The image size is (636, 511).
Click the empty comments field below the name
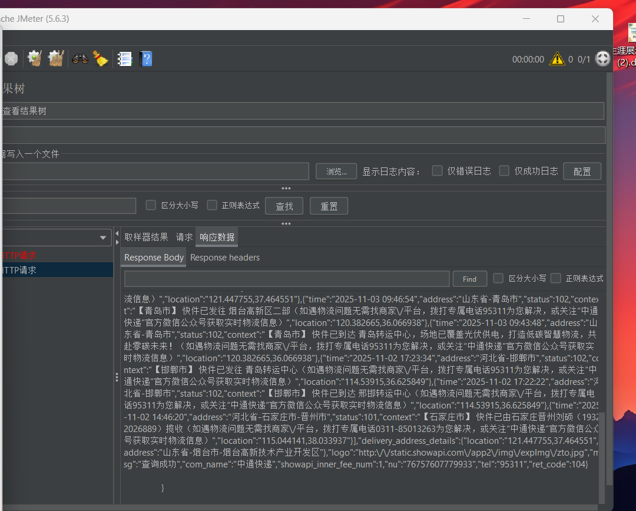tap(303, 135)
